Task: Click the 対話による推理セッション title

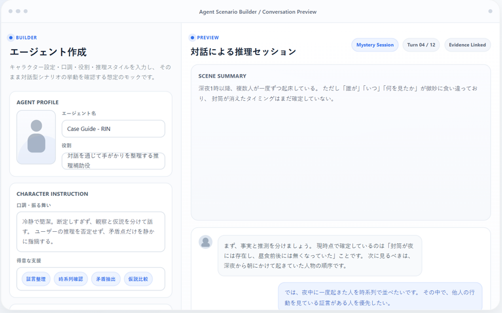Action: tap(243, 52)
